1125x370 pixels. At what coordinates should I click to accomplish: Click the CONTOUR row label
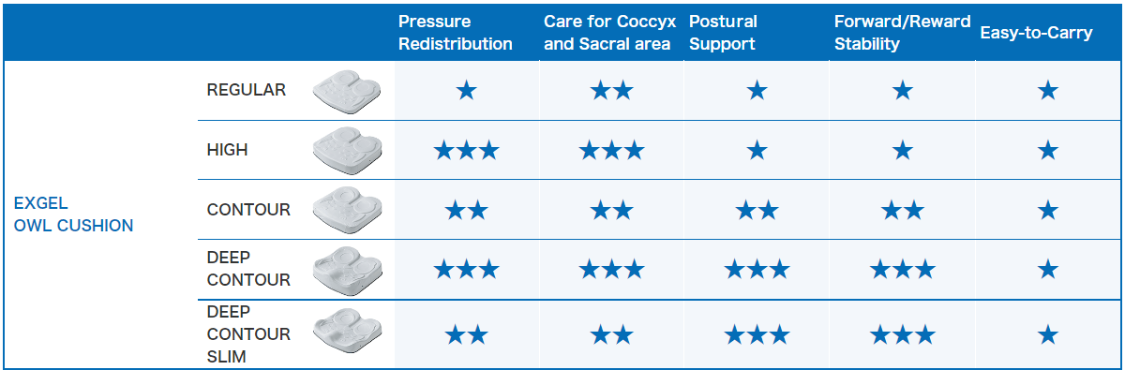[248, 210]
